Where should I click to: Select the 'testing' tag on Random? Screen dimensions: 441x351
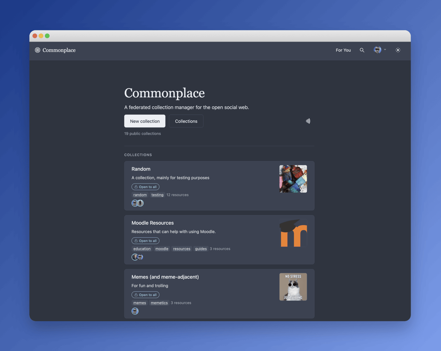(157, 195)
